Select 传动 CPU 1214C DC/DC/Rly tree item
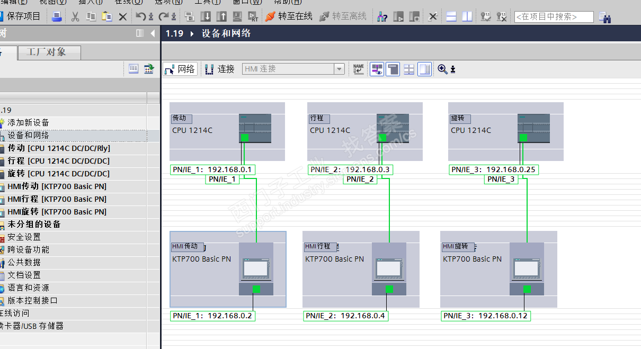 (58, 148)
